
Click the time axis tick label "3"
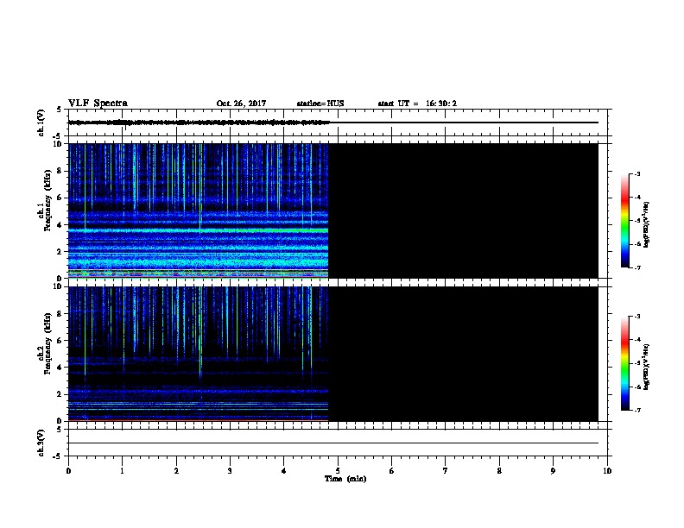click(x=230, y=470)
